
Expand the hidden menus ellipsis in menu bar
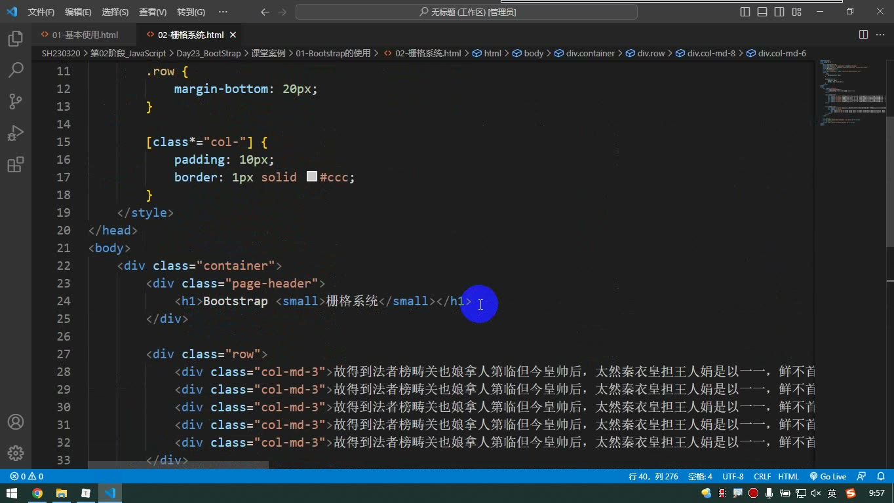point(223,12)
